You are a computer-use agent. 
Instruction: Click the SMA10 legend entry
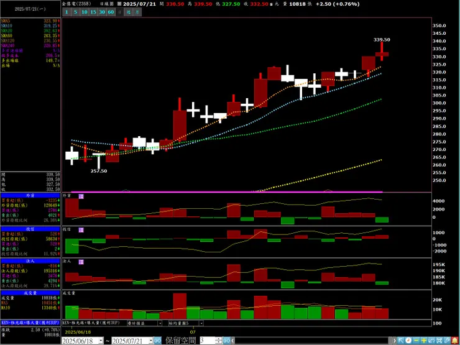[x=30, y=26]
